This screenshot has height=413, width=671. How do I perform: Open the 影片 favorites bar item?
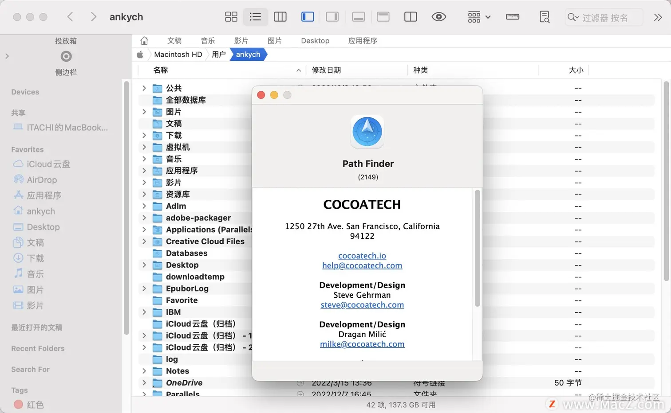click(x=241, y=40)
